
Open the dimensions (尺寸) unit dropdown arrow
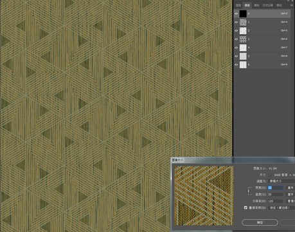(270, 175)
